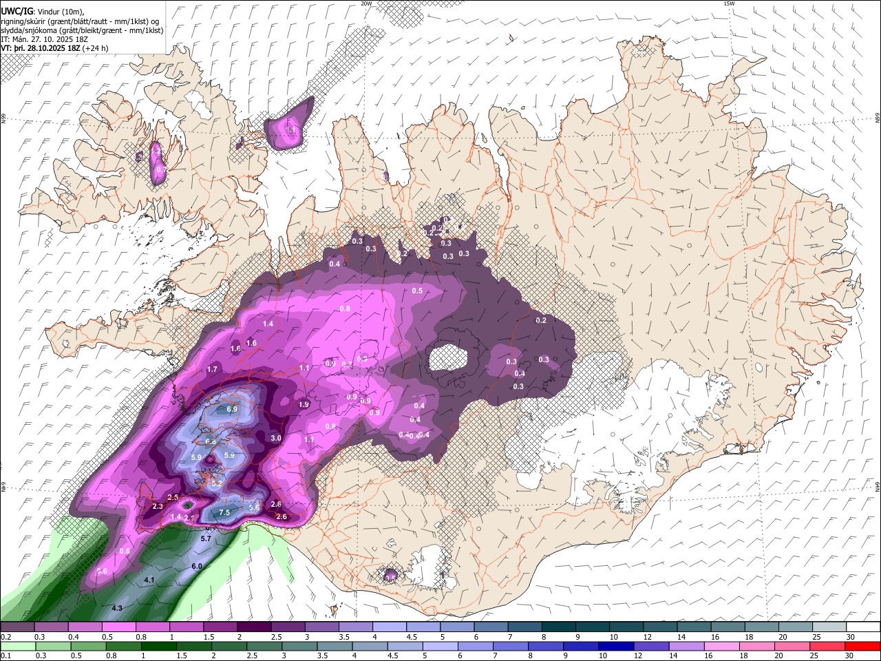Click the 2.1 value on the map

(x=190, y=518)
